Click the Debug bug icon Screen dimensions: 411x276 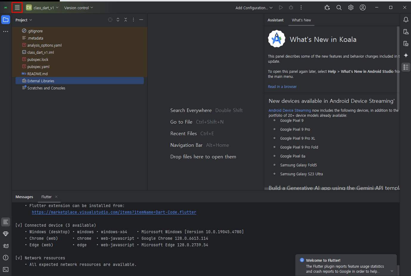click(x=291, y=7)
